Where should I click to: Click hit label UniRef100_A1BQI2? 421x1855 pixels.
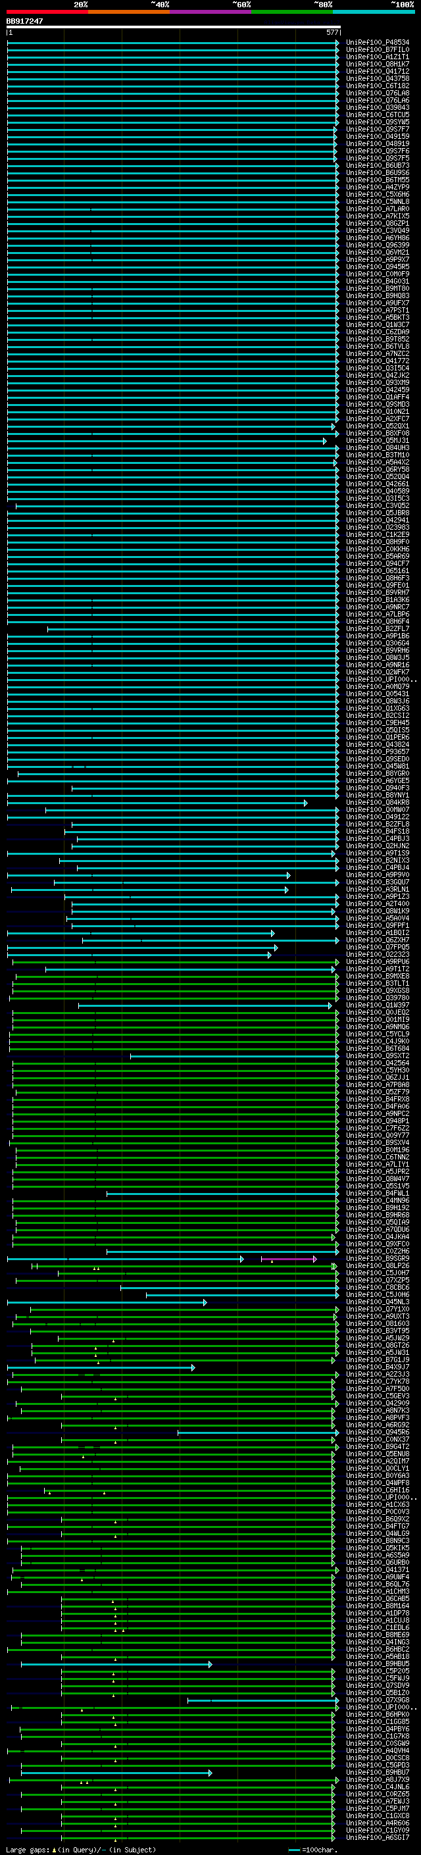pyautogui.click(x=377, y=932)
